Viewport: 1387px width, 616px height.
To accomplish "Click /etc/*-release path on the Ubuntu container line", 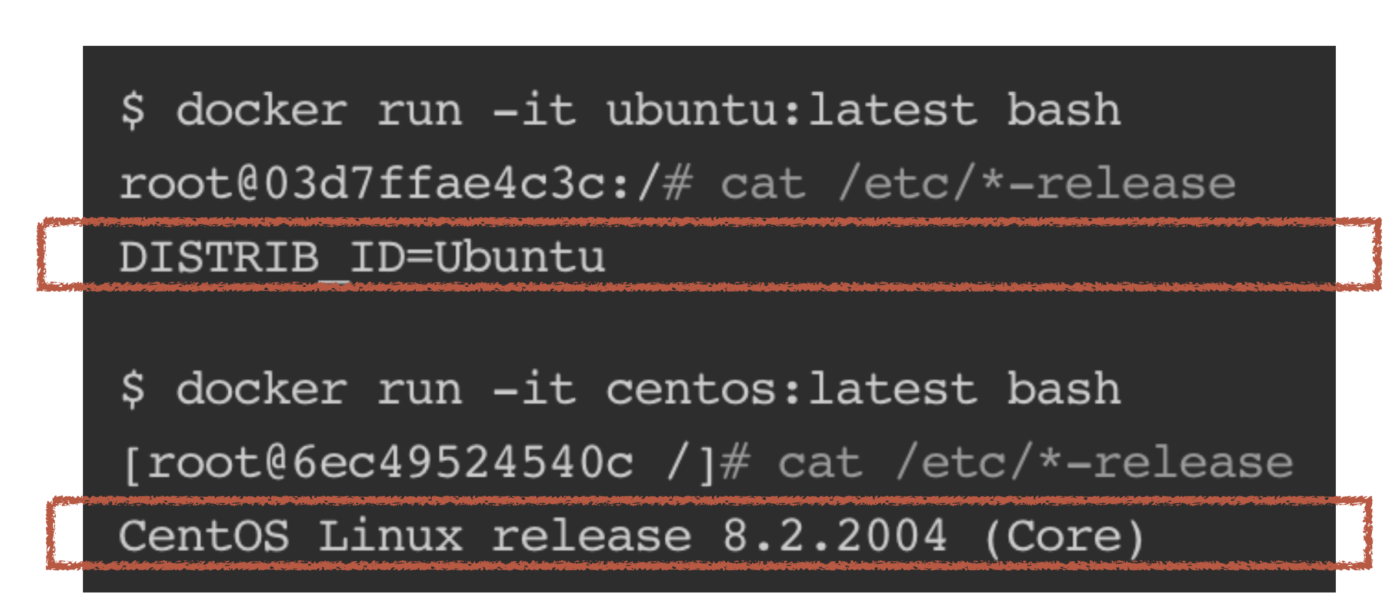I will pyautogui.click(x=1037, y=184).
